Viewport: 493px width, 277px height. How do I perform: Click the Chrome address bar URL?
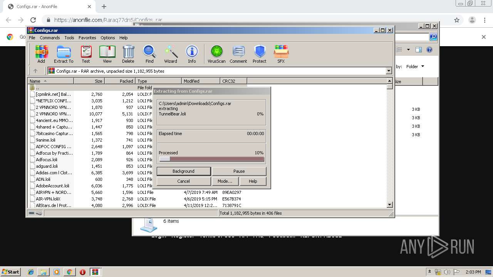(x=108, y=20)
